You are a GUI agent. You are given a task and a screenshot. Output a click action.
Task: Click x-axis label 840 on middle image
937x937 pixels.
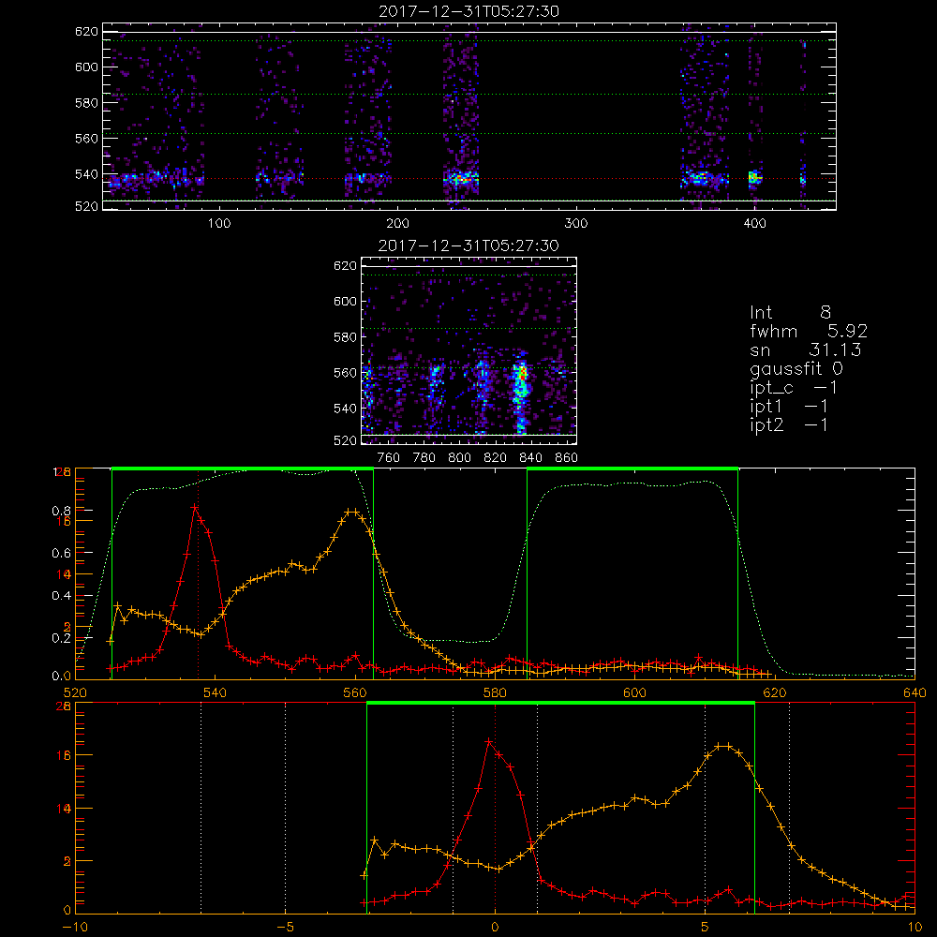pyautogui.click(x=530, y=458)
